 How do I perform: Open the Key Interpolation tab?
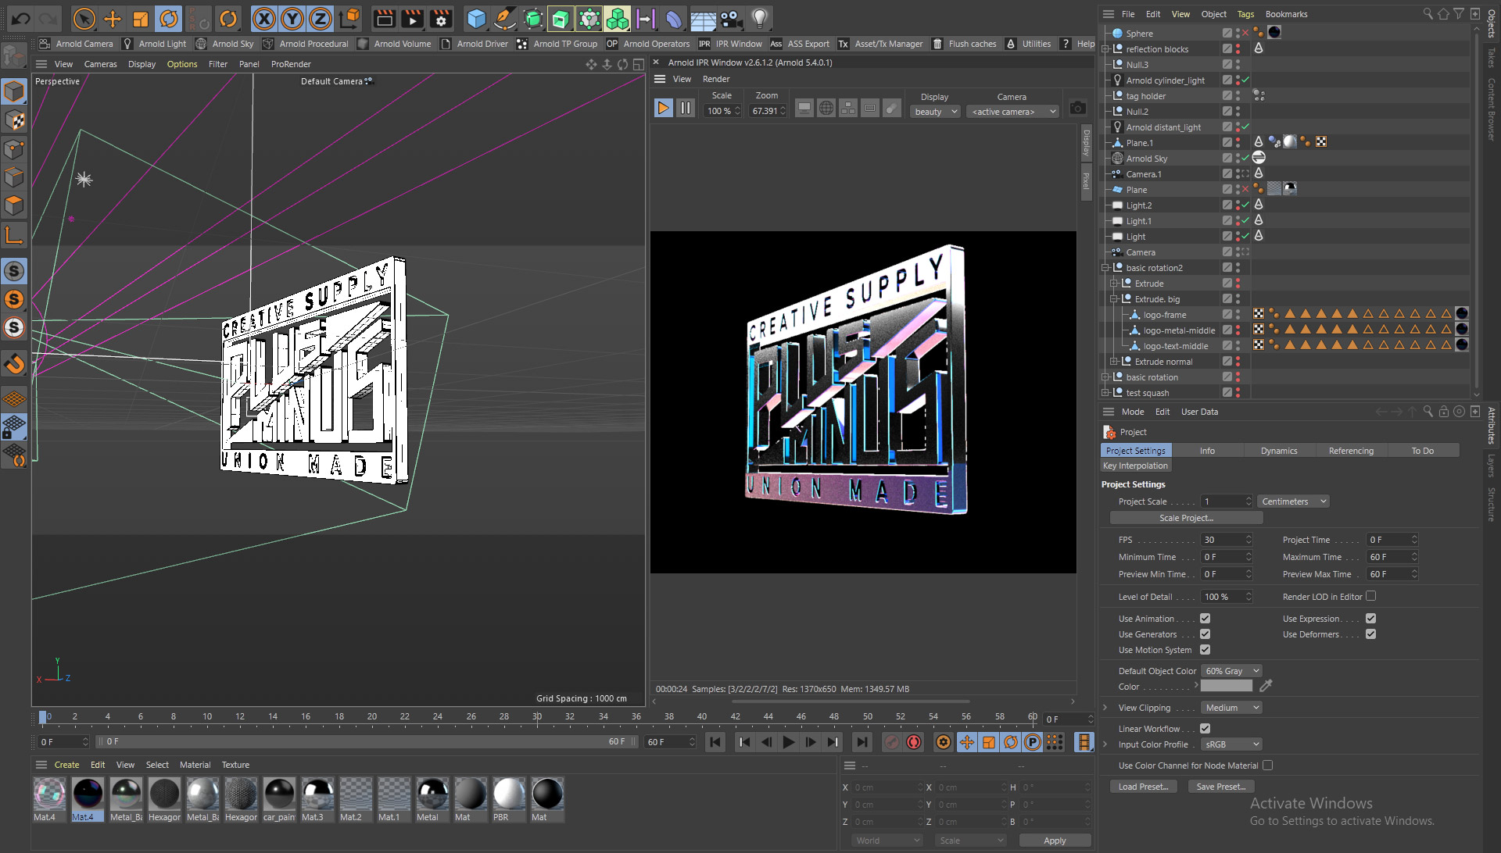(x=1135, y=466)
